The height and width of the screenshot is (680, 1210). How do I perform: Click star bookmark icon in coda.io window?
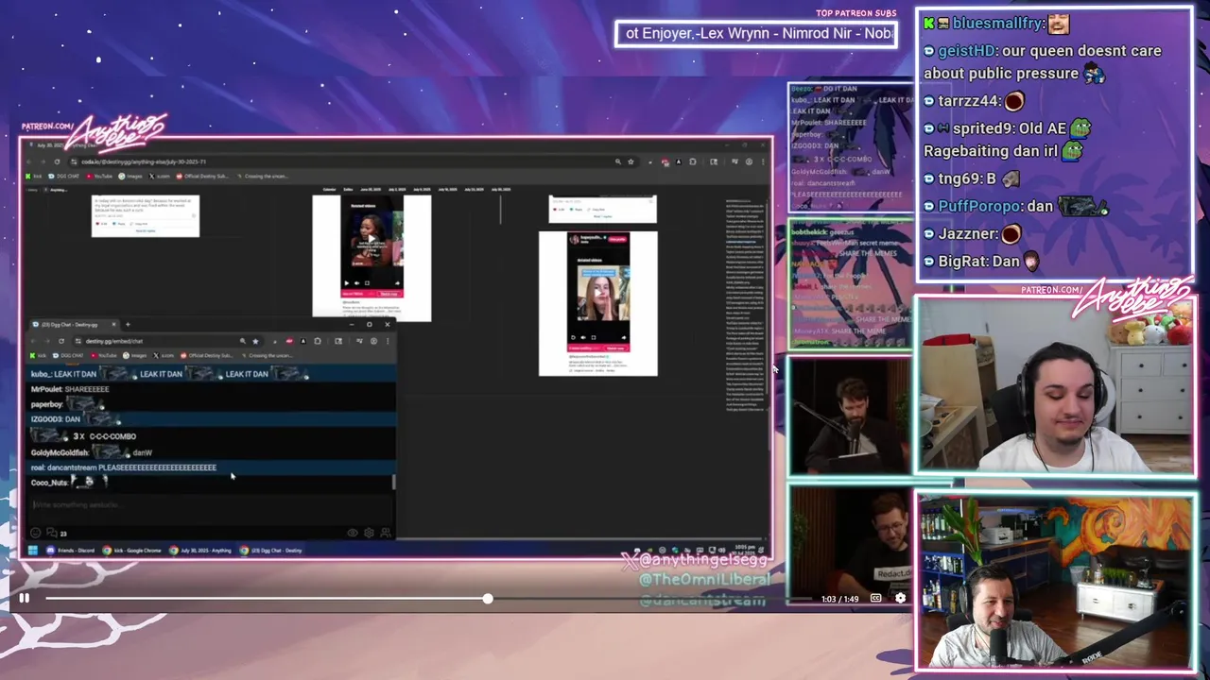631,161
